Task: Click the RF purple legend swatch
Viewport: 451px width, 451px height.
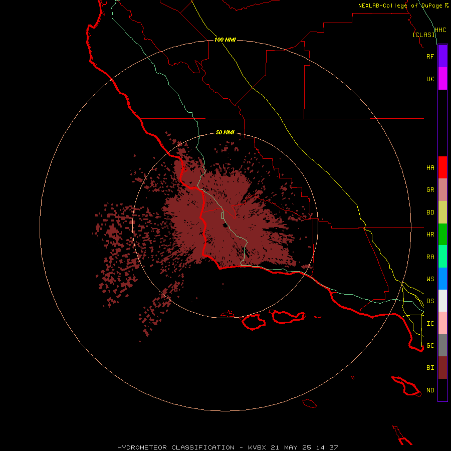Action: (x=442, y=56)
